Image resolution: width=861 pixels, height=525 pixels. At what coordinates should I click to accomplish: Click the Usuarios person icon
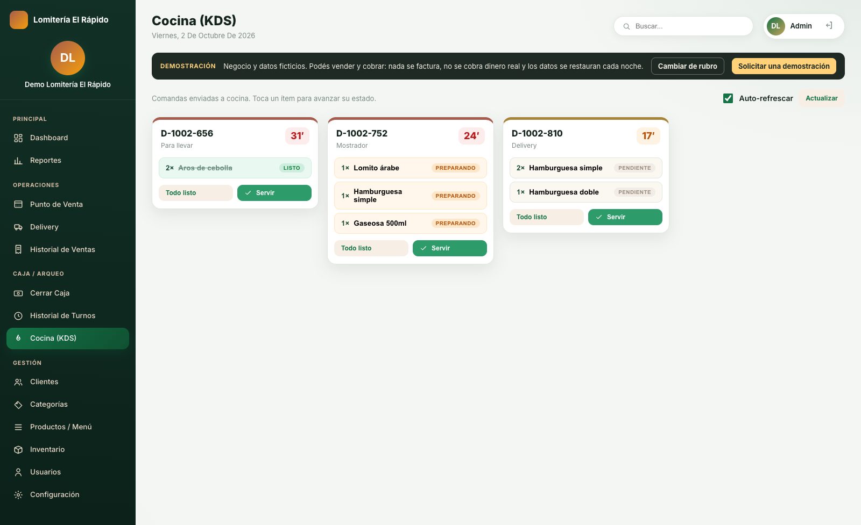18,472
